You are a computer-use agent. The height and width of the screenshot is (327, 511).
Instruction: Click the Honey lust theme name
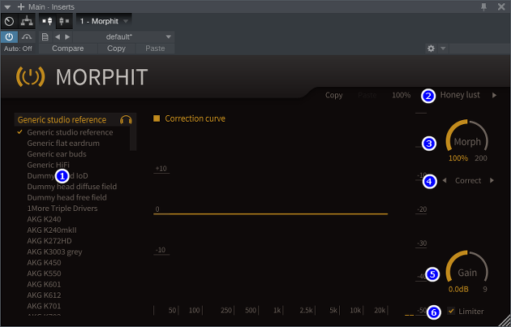460,95
